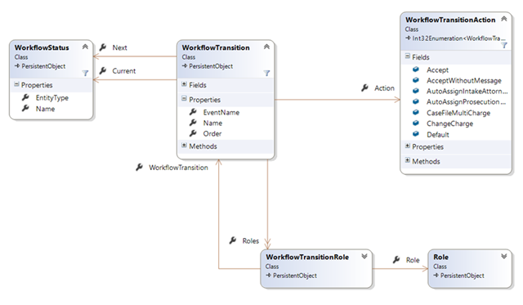The height and width of the screenshot is (305, 523).
Task: Expand the Role class chevron
Action: pos(504,256)
